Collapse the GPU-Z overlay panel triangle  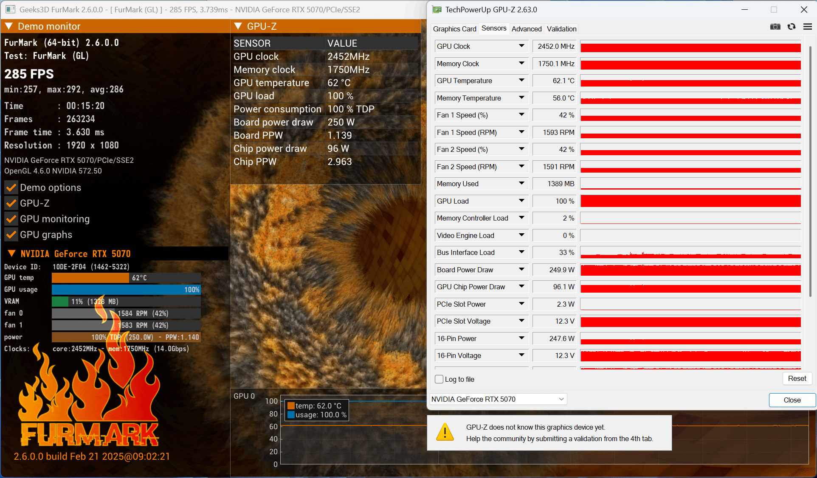pos(238,26)
